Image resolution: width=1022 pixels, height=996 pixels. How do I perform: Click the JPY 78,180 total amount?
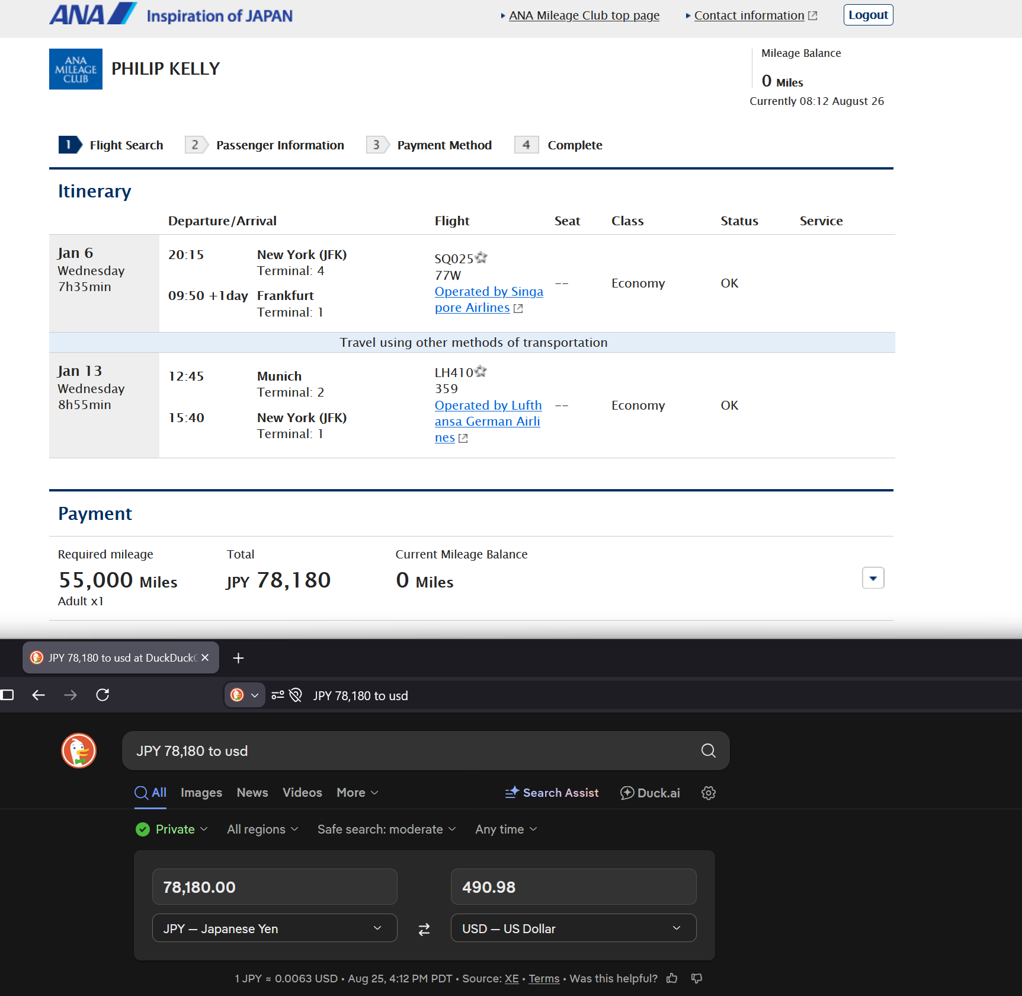pos(278,580)
